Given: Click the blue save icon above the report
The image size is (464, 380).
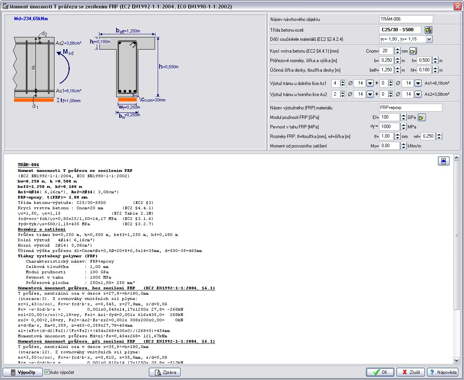Looking at the screenshot, I should (x=444, y=161).
